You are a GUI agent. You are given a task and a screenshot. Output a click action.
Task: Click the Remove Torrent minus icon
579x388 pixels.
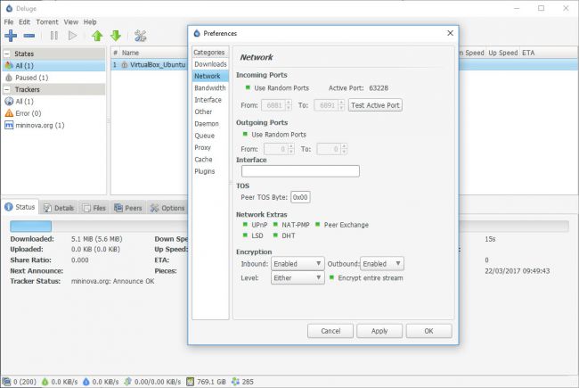pyautogui.click(x=29, y=36)
